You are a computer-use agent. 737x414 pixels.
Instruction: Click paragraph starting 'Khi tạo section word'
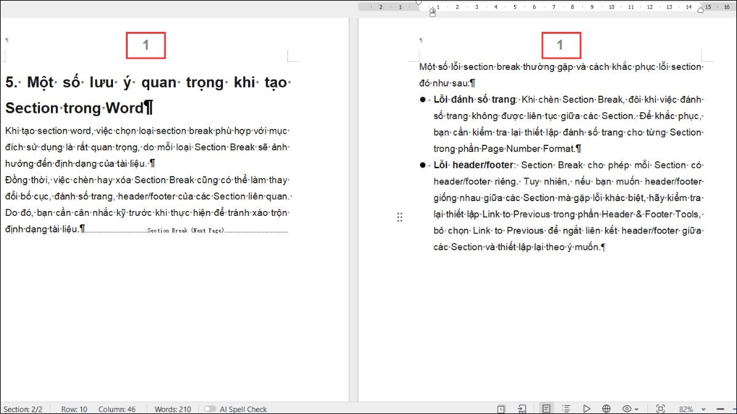click(x=147, y=147)
